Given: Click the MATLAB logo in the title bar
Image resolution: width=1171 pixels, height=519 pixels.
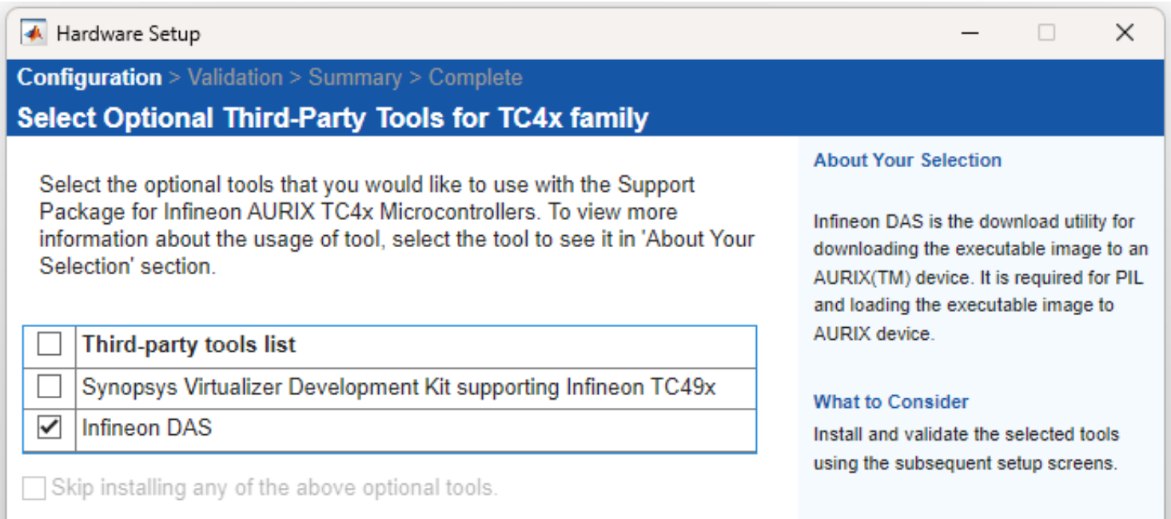Looking at the screenshot, I should [x=34, y=34].
